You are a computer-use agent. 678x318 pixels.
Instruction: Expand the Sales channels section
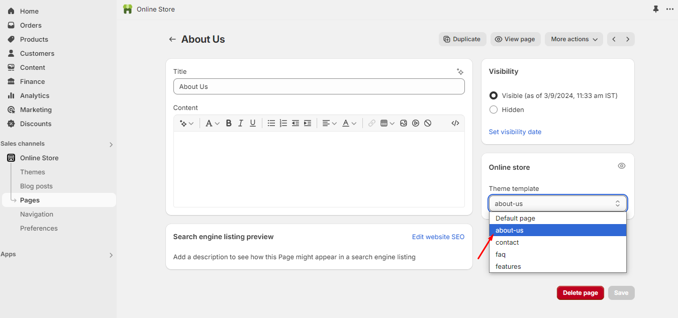pyautogui.click(x=111, y=144)
